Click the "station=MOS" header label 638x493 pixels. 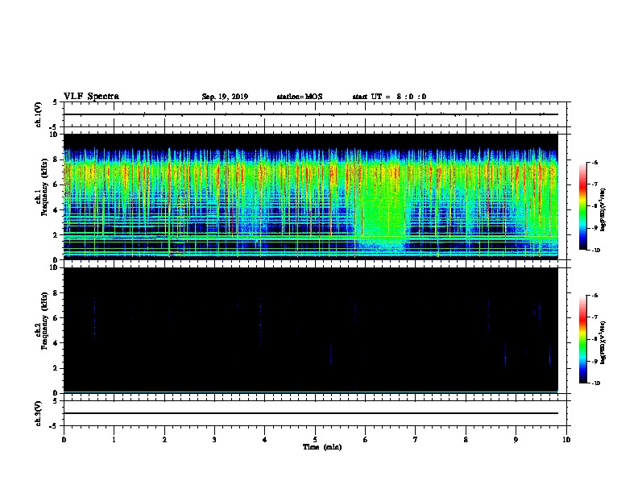(x=300, y=97)
